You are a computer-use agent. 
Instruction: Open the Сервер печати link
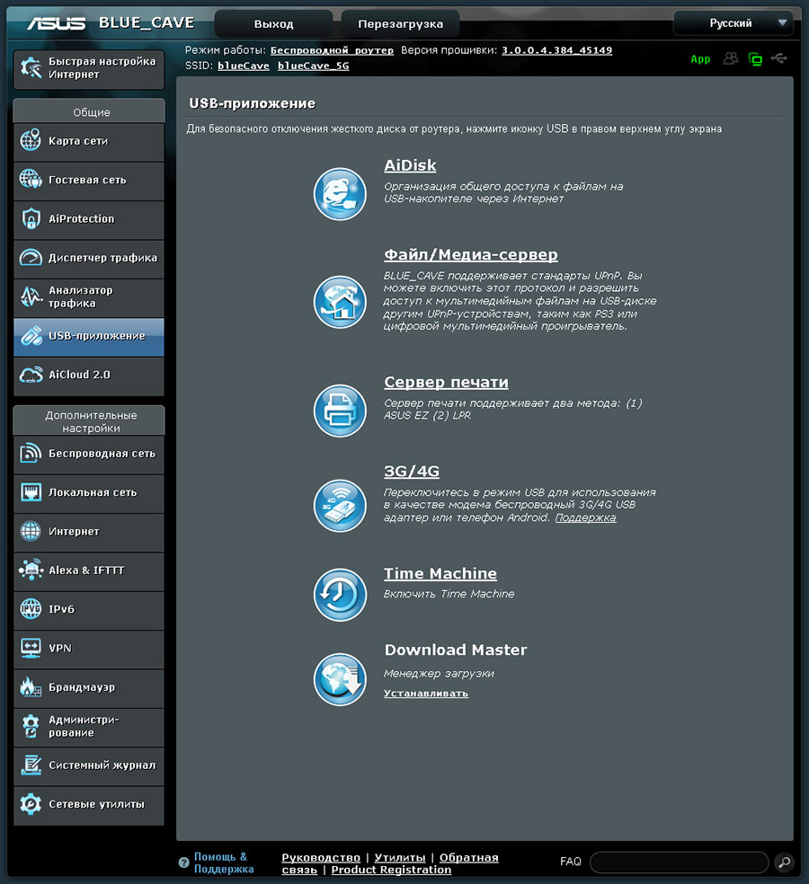[x=446, y=382]
